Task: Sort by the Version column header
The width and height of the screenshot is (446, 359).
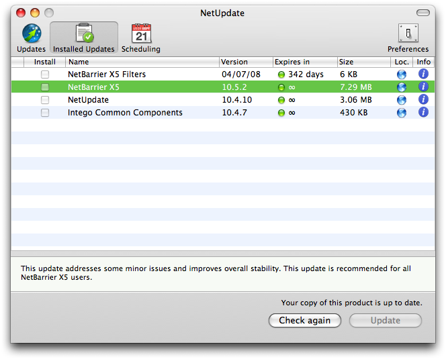Action: pos(246,62)
